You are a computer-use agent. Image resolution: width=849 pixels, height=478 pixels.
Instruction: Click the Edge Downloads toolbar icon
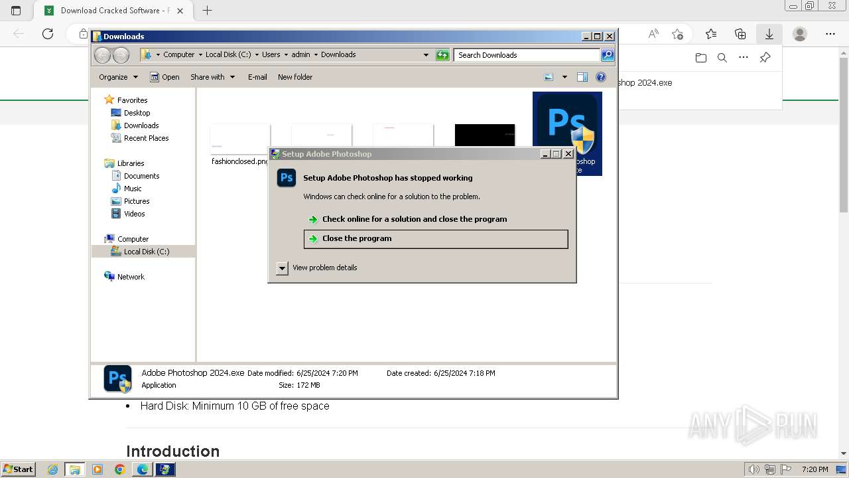coord(769,34)
